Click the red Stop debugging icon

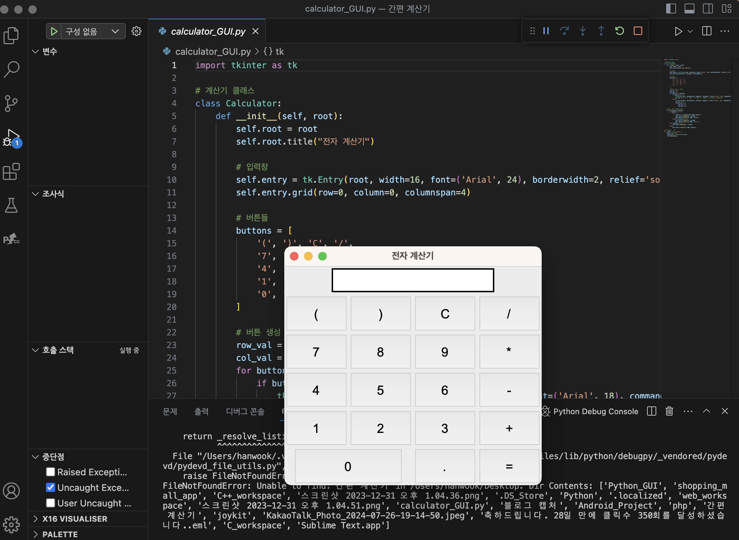click(x=638, y=31)
